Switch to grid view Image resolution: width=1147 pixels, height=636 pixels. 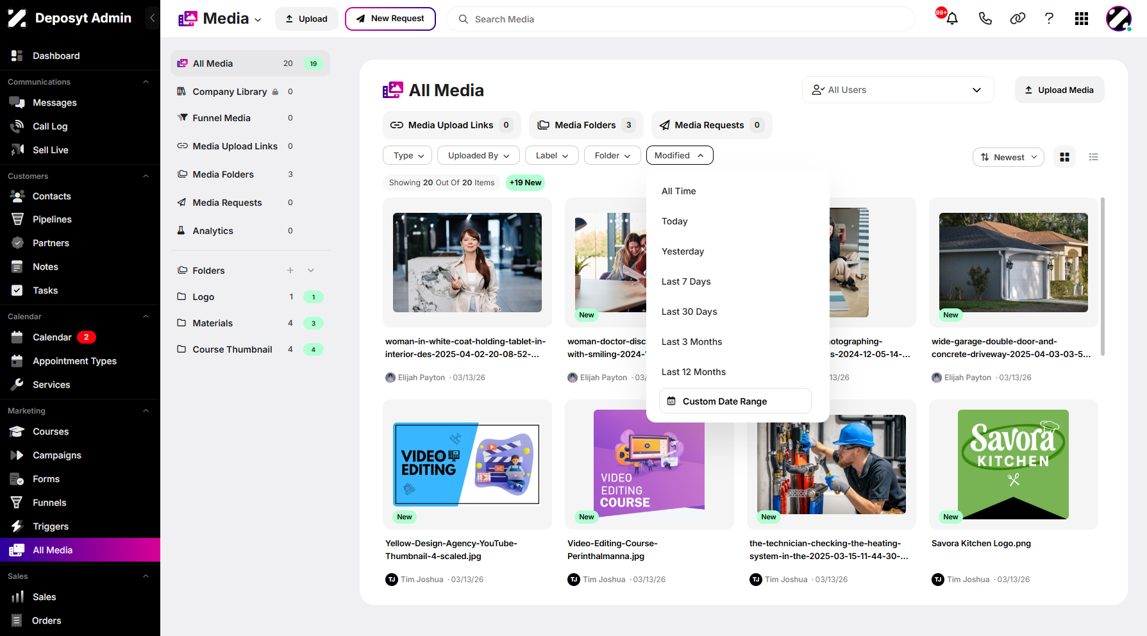pos(1064,157)
